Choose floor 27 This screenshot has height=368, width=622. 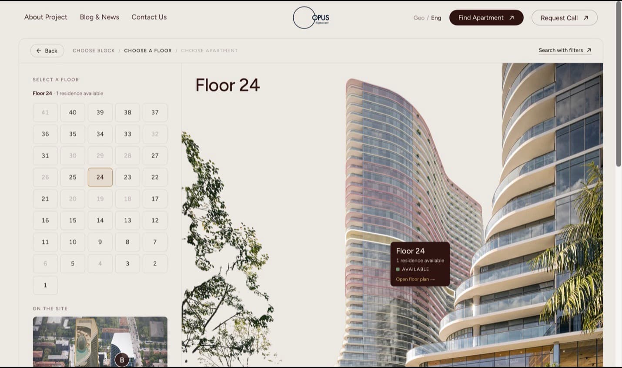(155, 155)
